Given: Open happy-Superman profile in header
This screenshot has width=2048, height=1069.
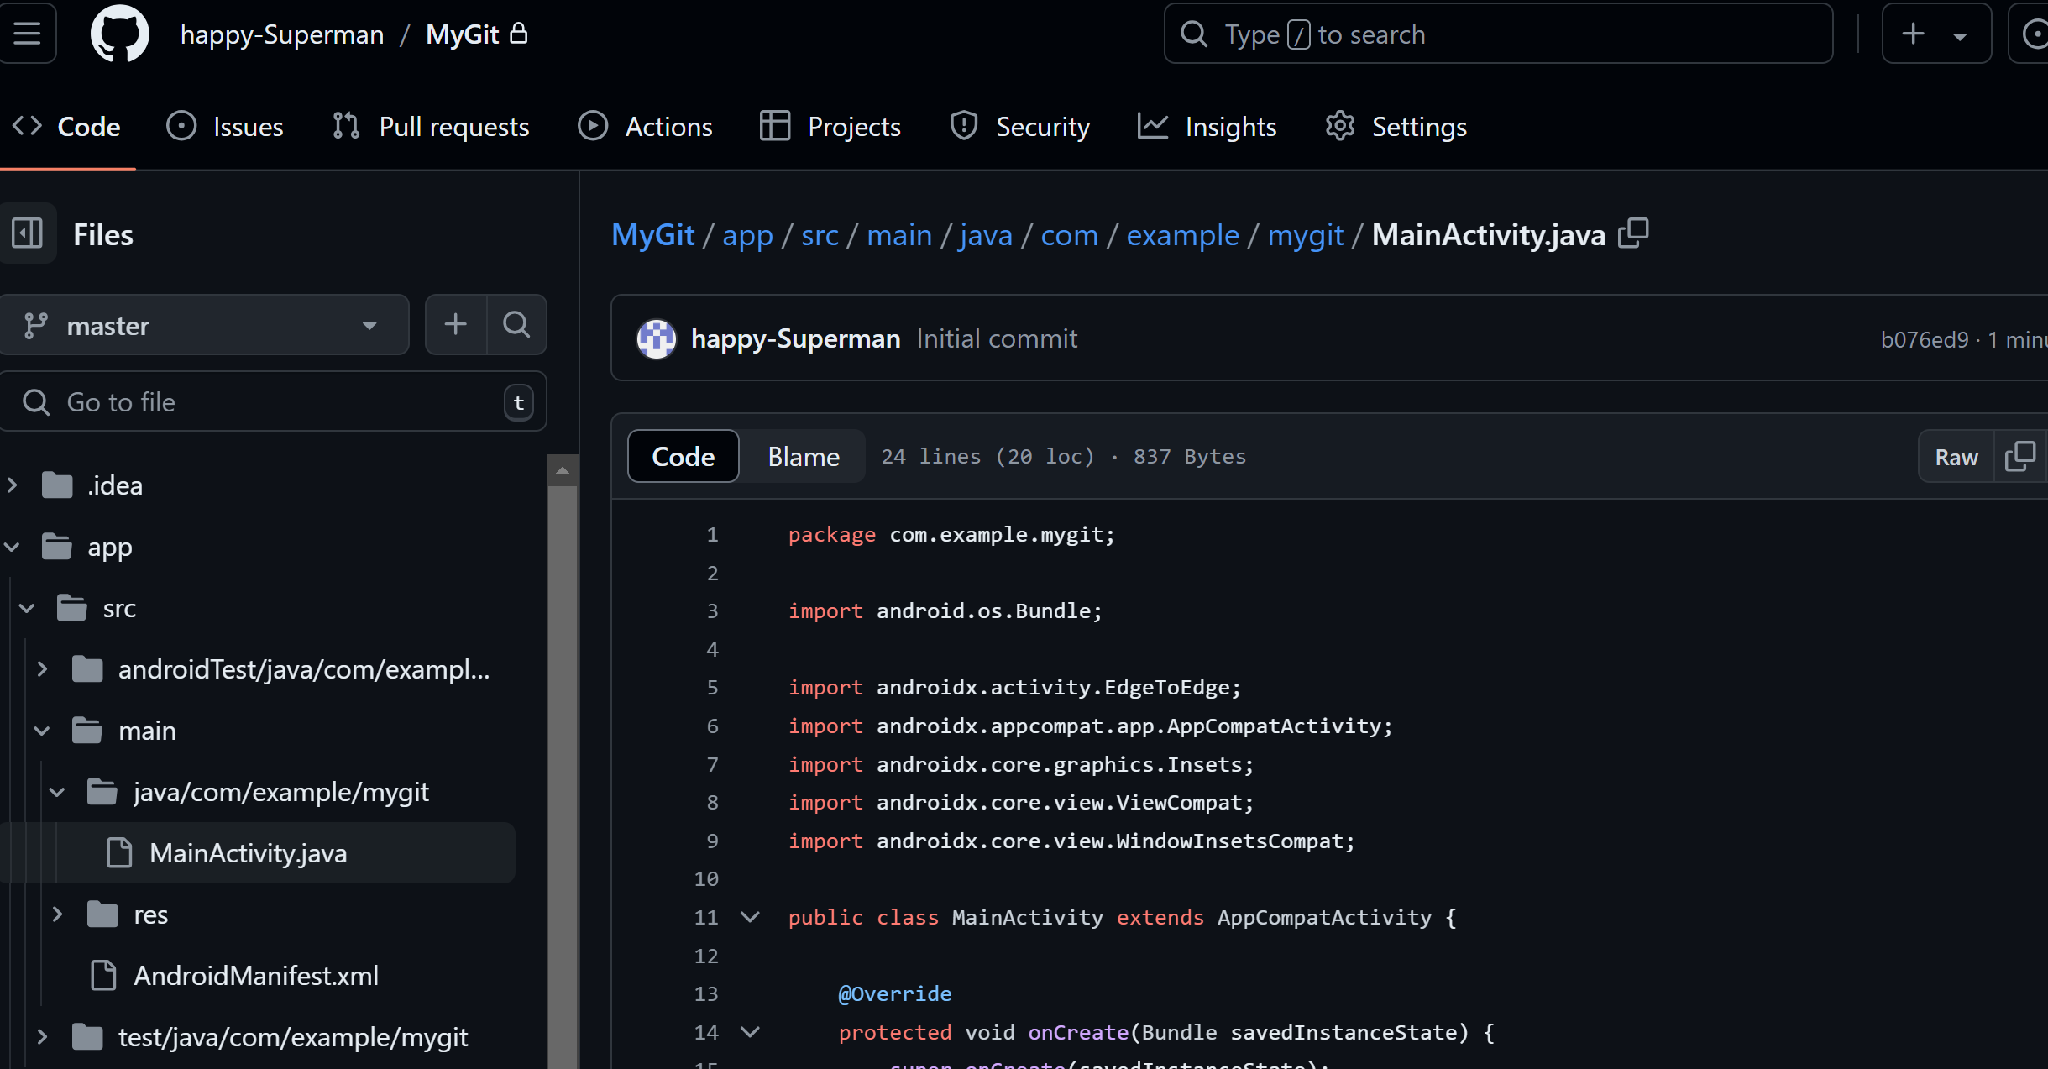Looking at the screenshot, I should [x=282, y=34].
